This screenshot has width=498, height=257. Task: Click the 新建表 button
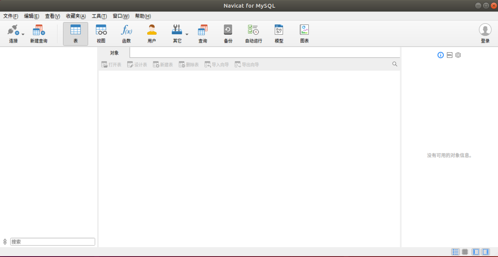(x=163, y=64)
